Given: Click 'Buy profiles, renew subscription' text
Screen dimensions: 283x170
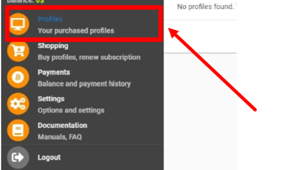Looking at the screenshot, I should click(x=89, y=57).
